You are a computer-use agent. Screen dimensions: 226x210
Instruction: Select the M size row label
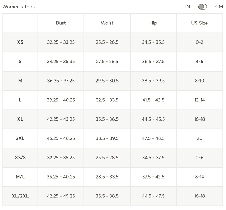(x=20, y=81)
